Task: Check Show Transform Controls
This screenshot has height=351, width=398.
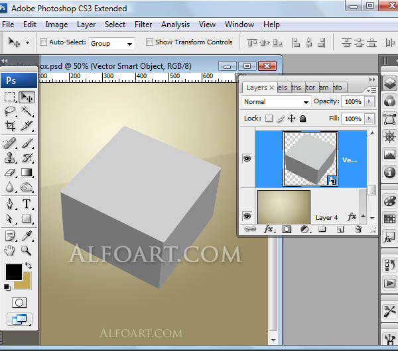Action: coord(149,42)
